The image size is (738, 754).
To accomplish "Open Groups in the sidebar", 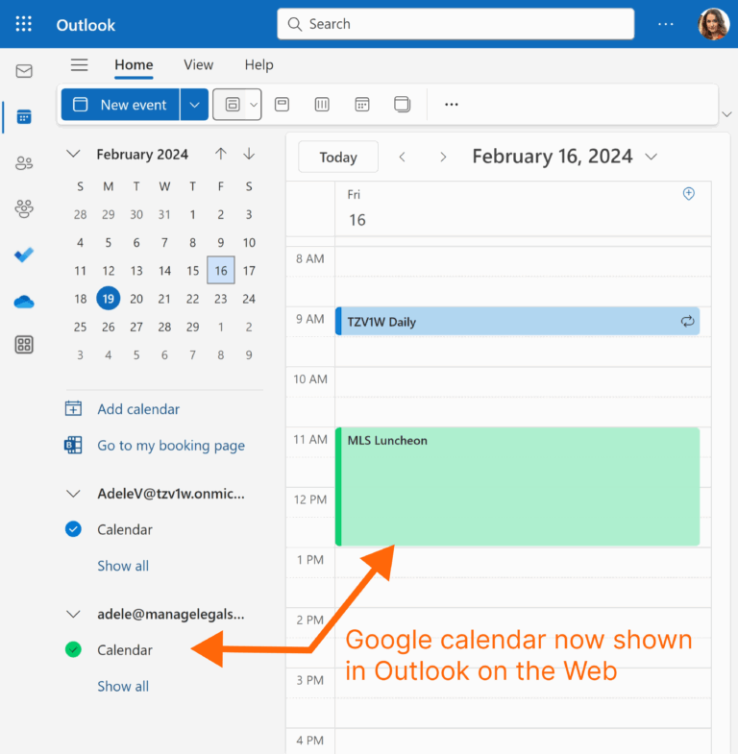I will (24, 209).
